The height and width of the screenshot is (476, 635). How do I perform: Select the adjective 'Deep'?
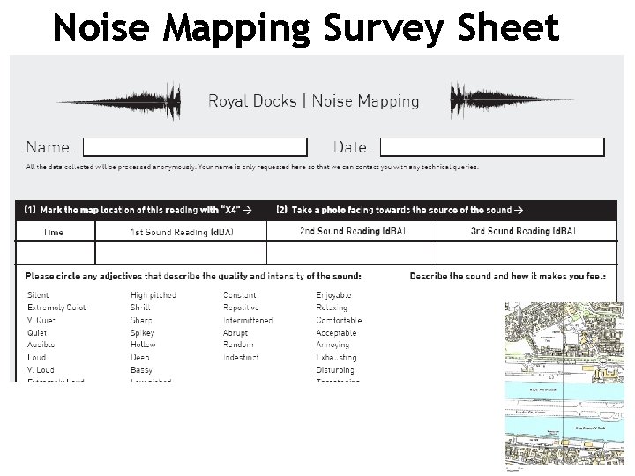click(140, 358)
